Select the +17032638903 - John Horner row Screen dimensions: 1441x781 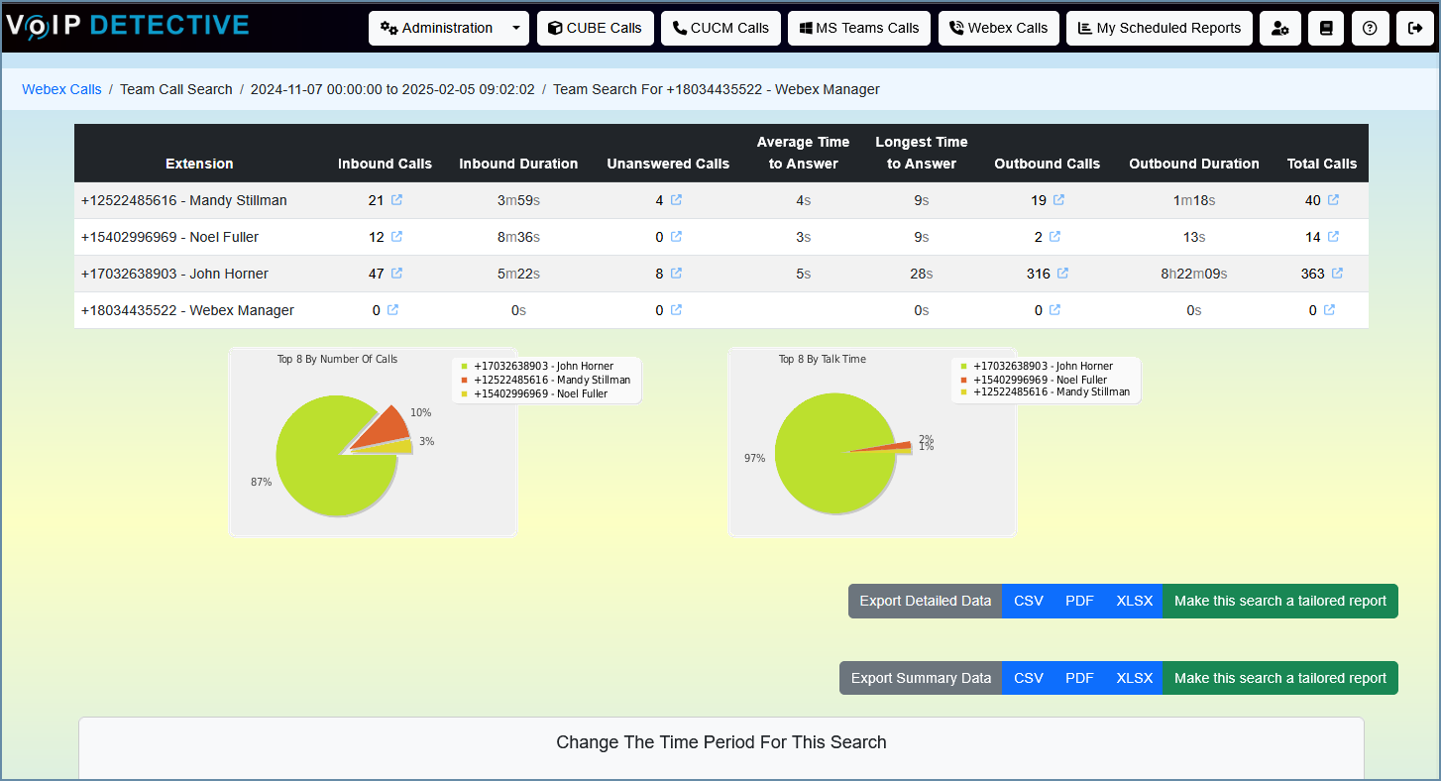721,274
